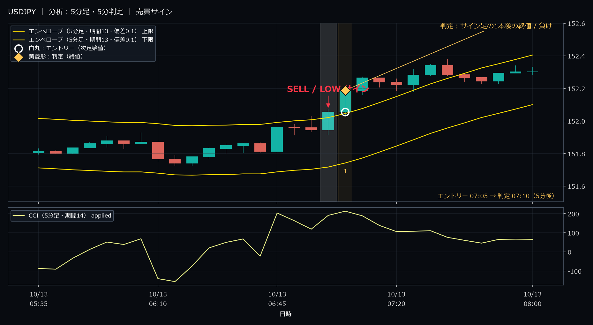Click the USDJPY title text
Screen dimensions: 593x325
tap(22, 12)
